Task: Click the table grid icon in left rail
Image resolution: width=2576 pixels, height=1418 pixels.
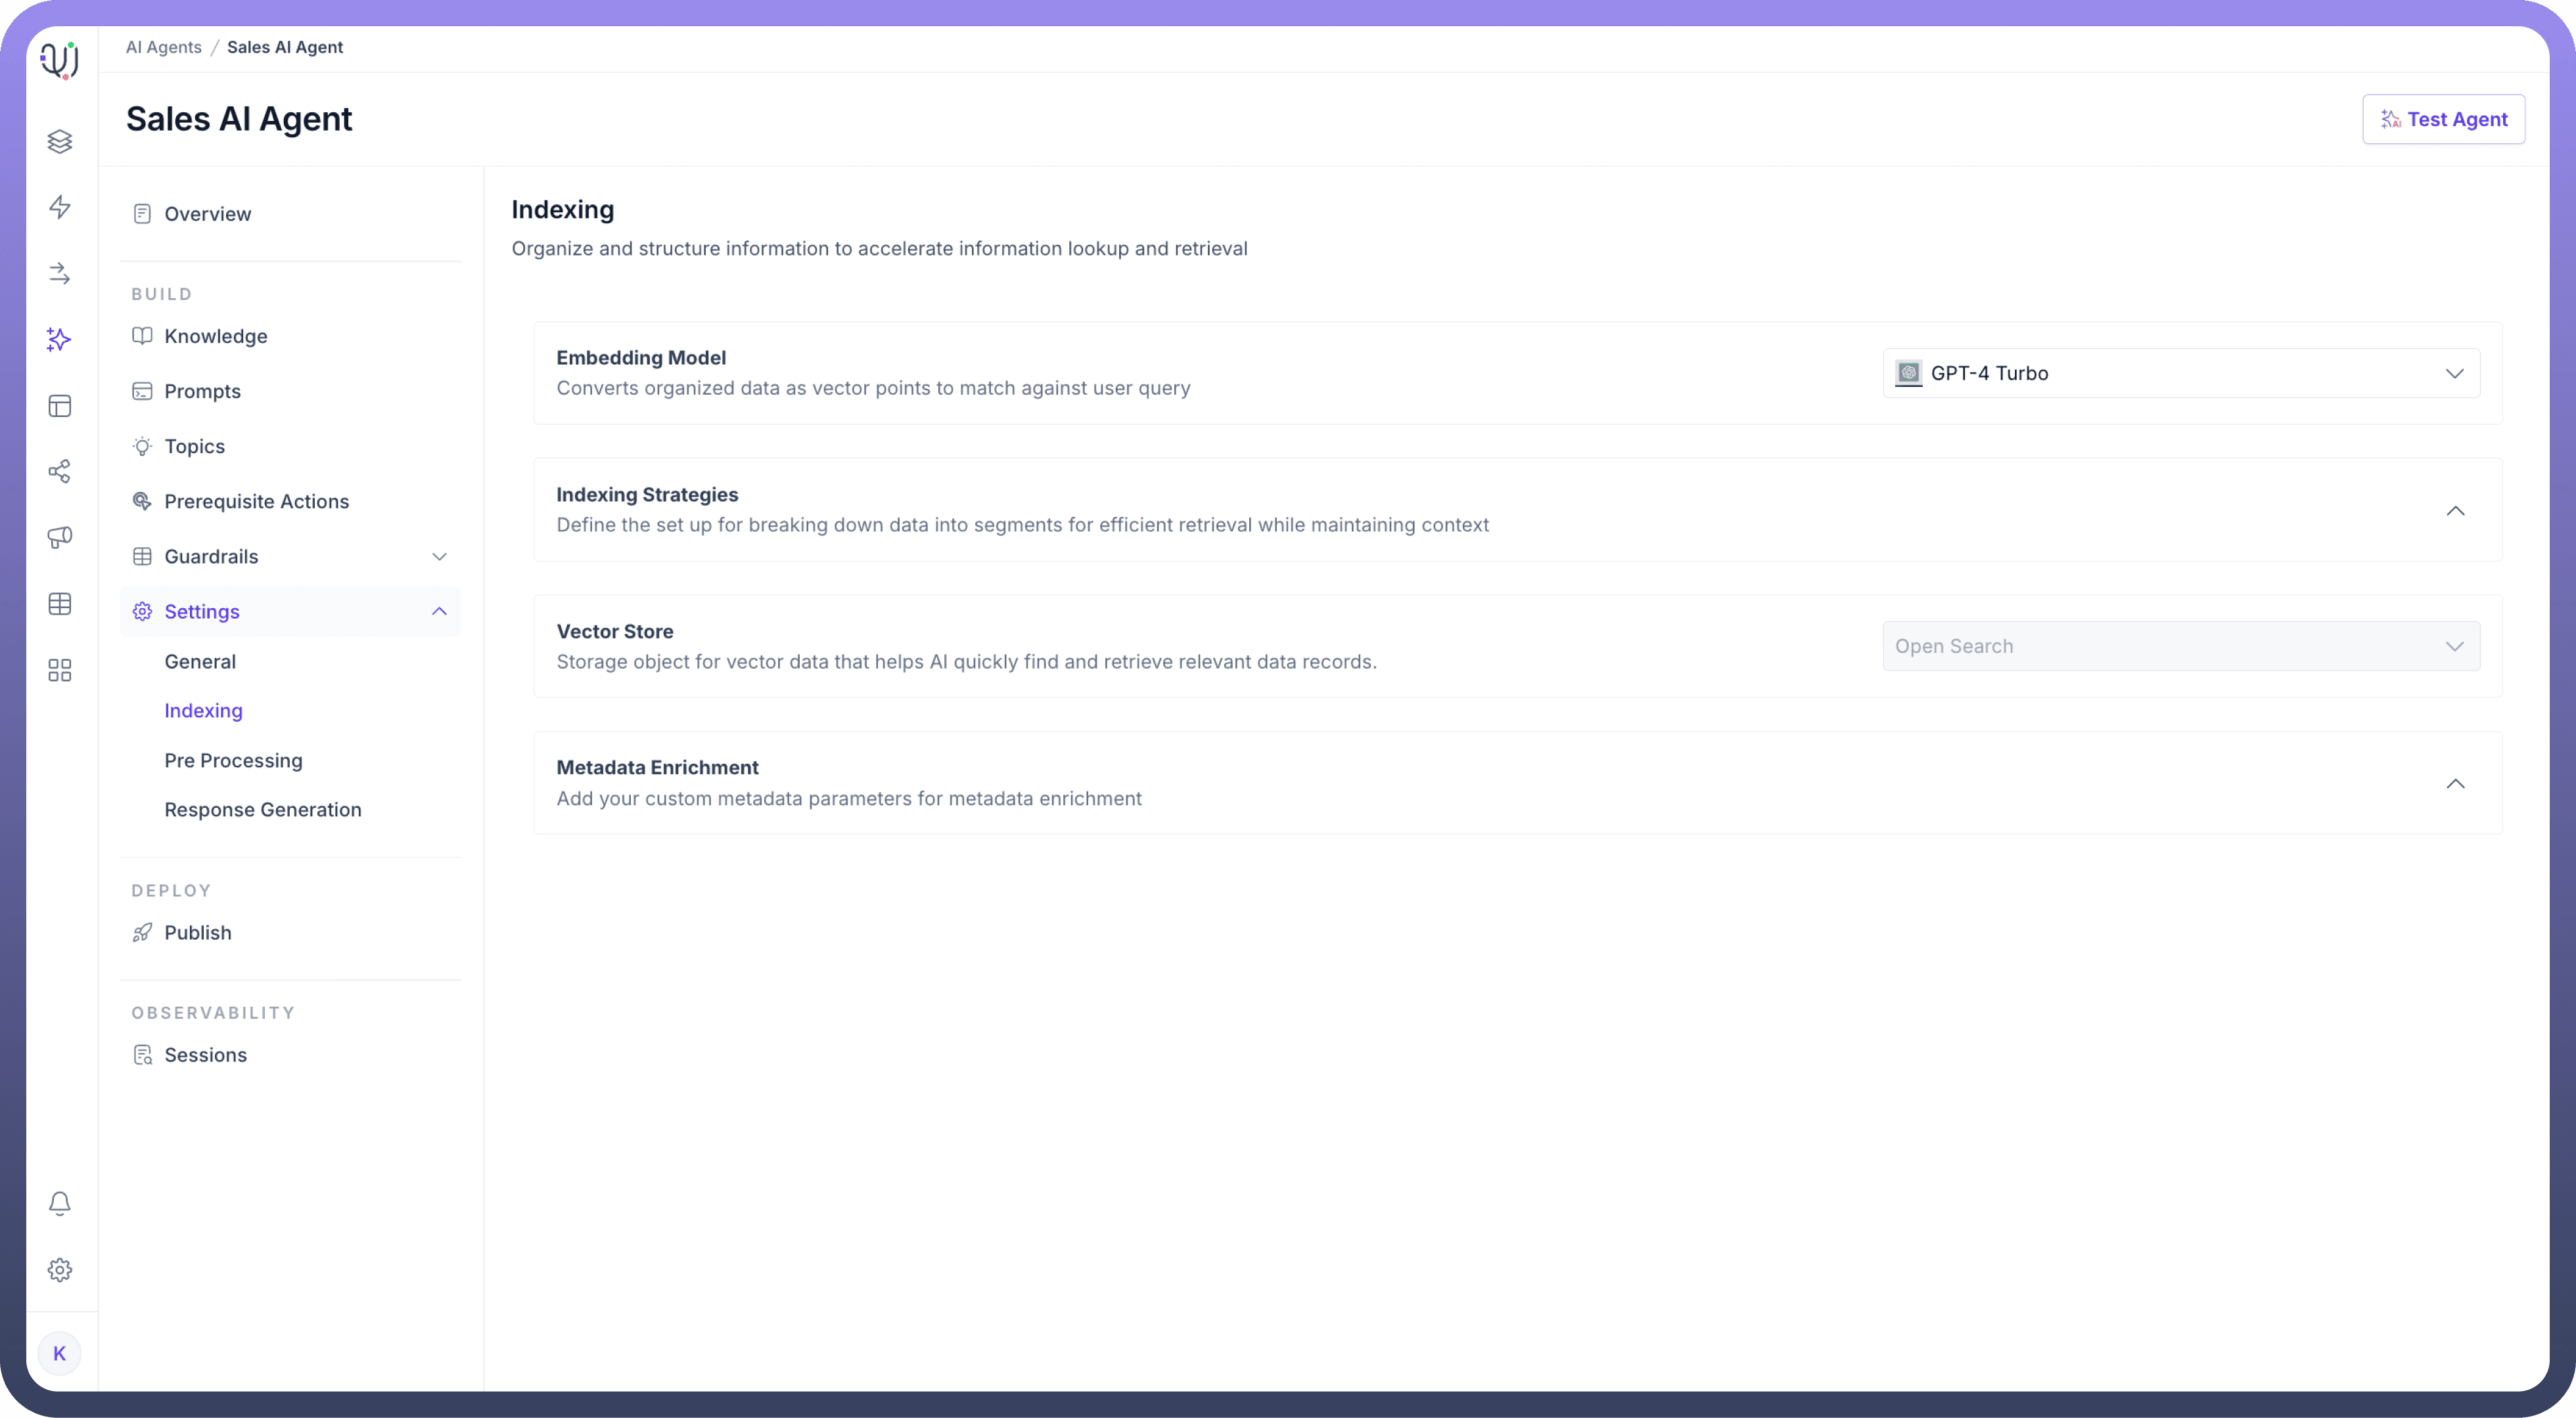Action: [x=60, y=604]
